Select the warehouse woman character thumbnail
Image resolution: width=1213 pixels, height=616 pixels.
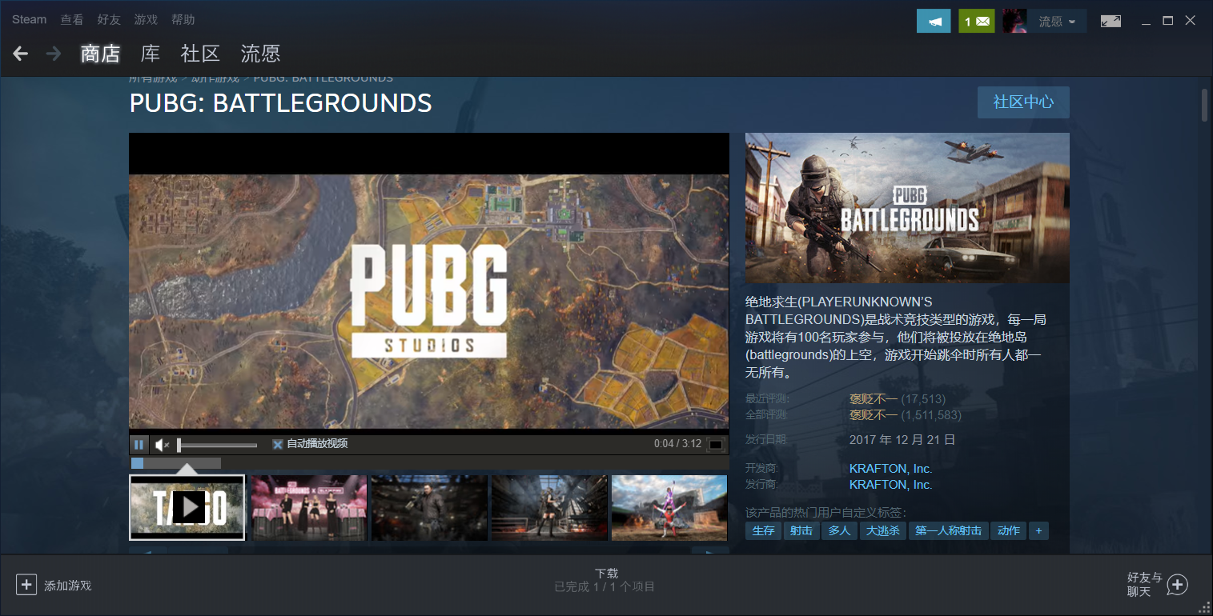[x=549, y=507]
